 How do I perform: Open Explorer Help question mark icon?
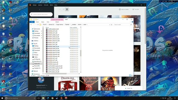[x=132, y=22]
